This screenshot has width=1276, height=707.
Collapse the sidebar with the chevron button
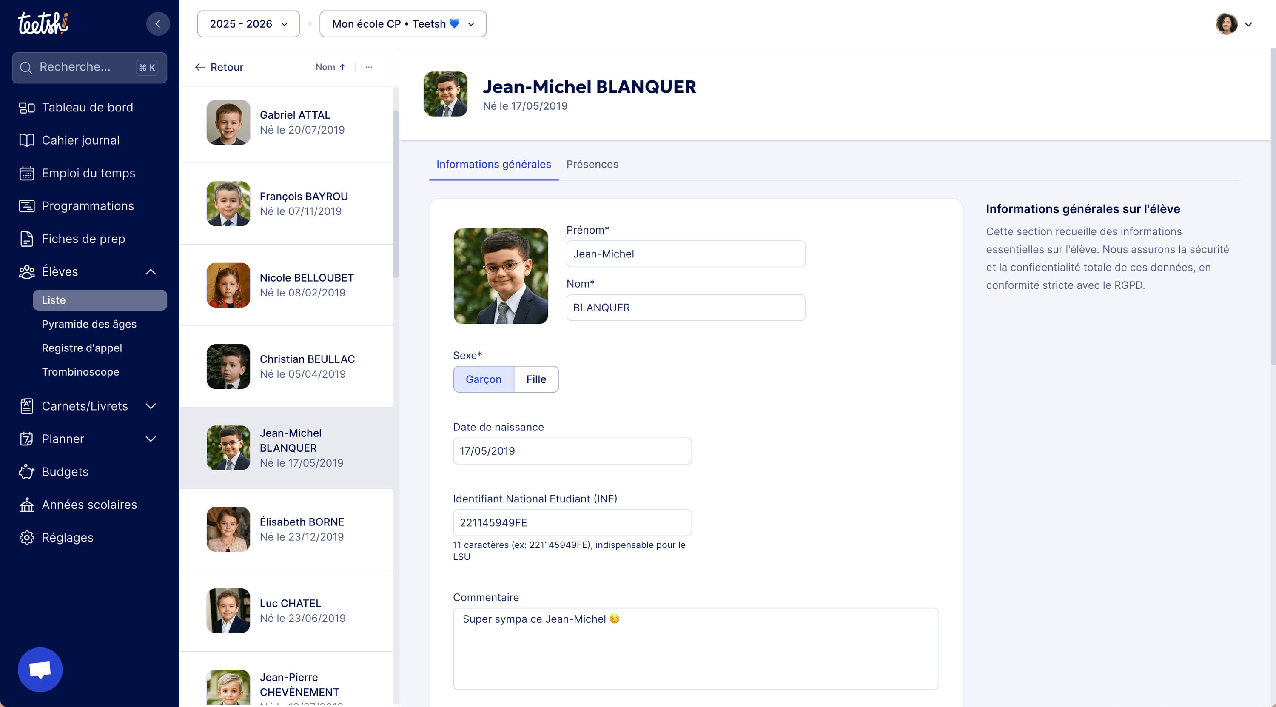[157, 23]
